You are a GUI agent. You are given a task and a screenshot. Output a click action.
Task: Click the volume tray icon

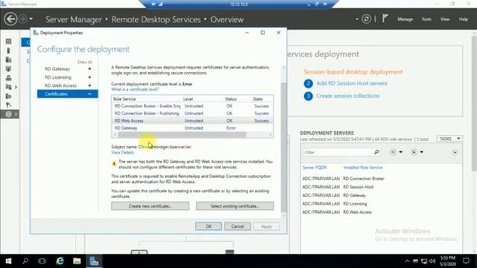(x=432, y=261)
